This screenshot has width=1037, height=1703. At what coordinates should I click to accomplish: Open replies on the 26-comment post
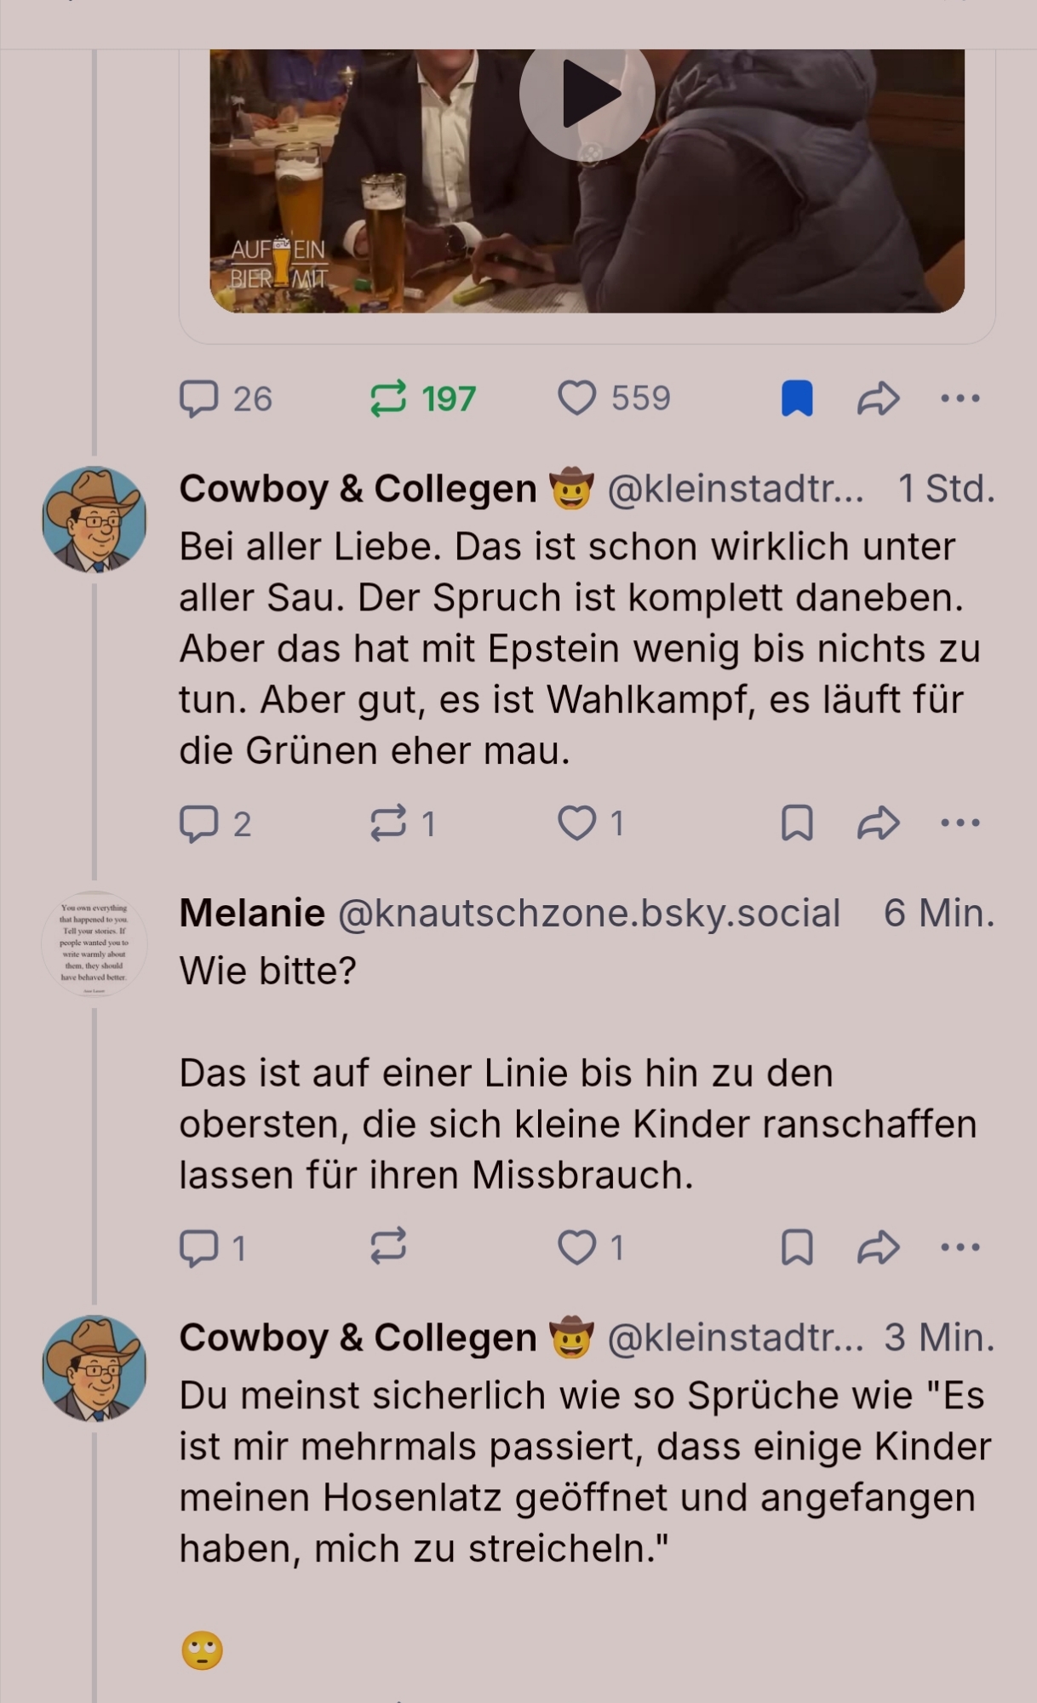(199, 399)
